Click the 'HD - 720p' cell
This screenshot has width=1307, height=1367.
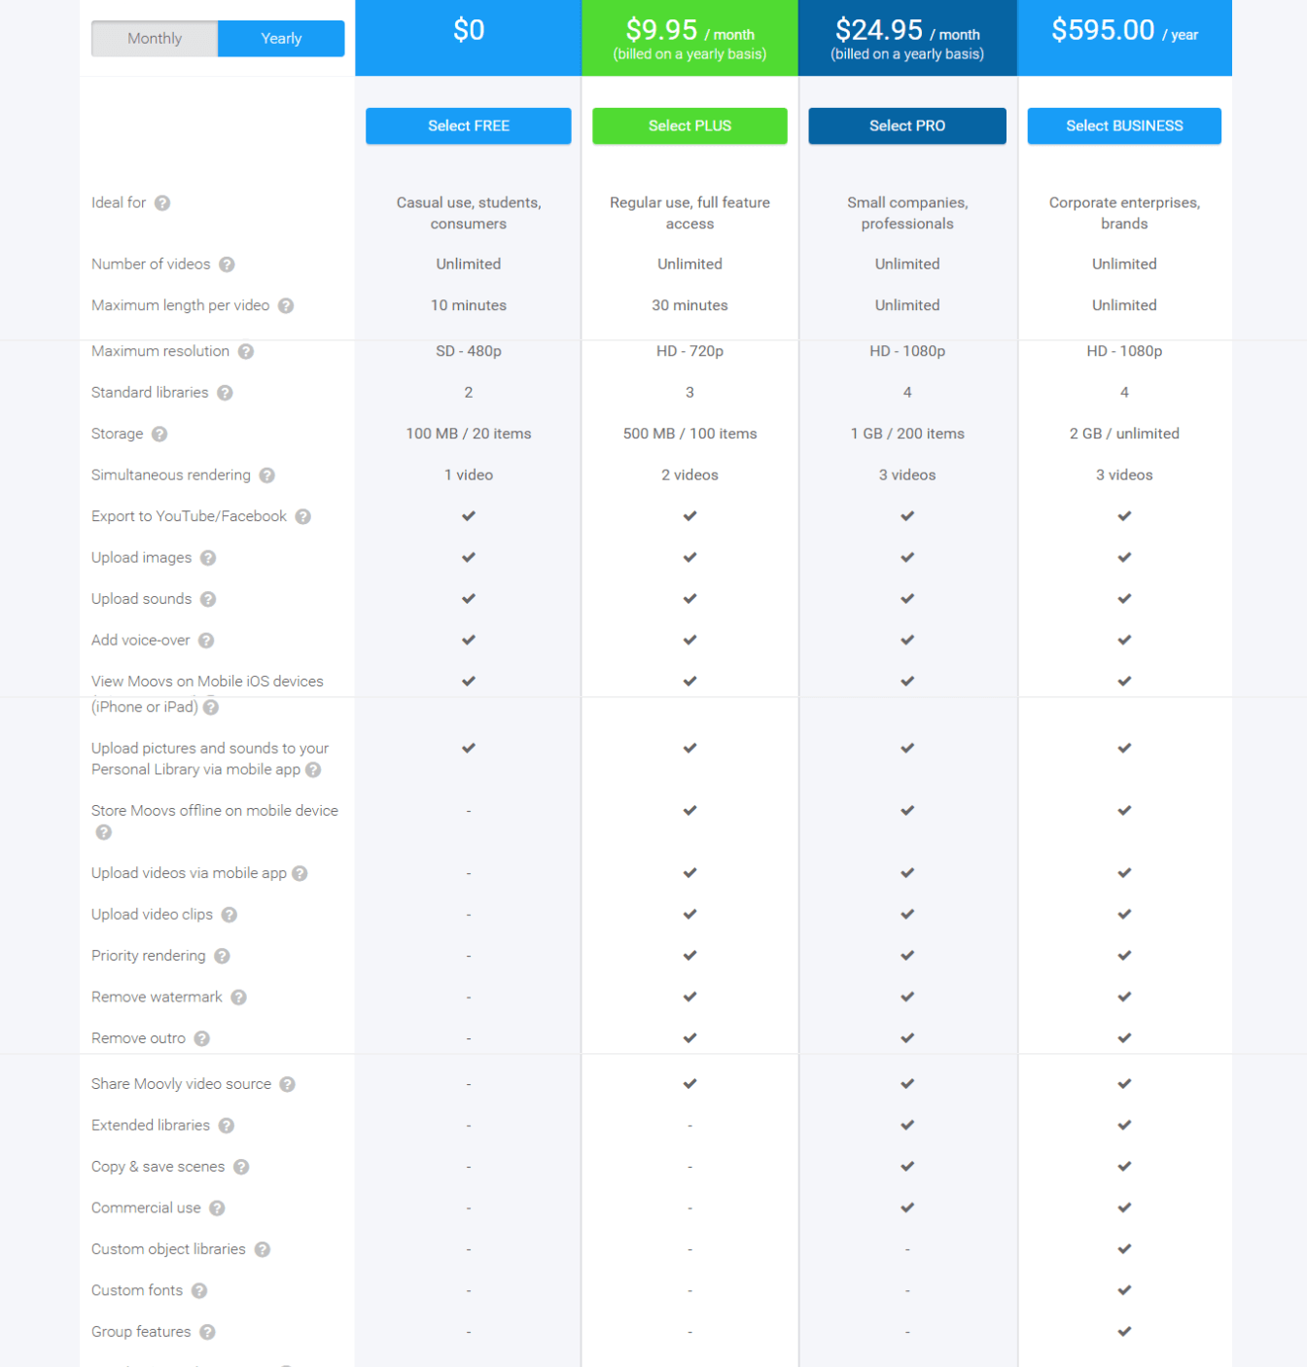[x=689, y=351]
